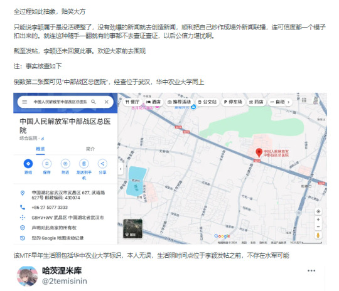The image size is (339, 291).
Task: Open the 哈茨涅米库 display name
Action: point(62,271)
